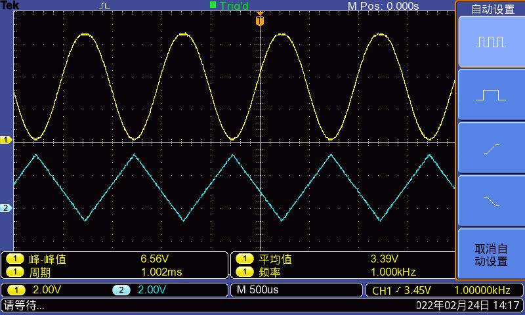
Task: Select the rising edge autoset icon
Action: pos(490,148)
